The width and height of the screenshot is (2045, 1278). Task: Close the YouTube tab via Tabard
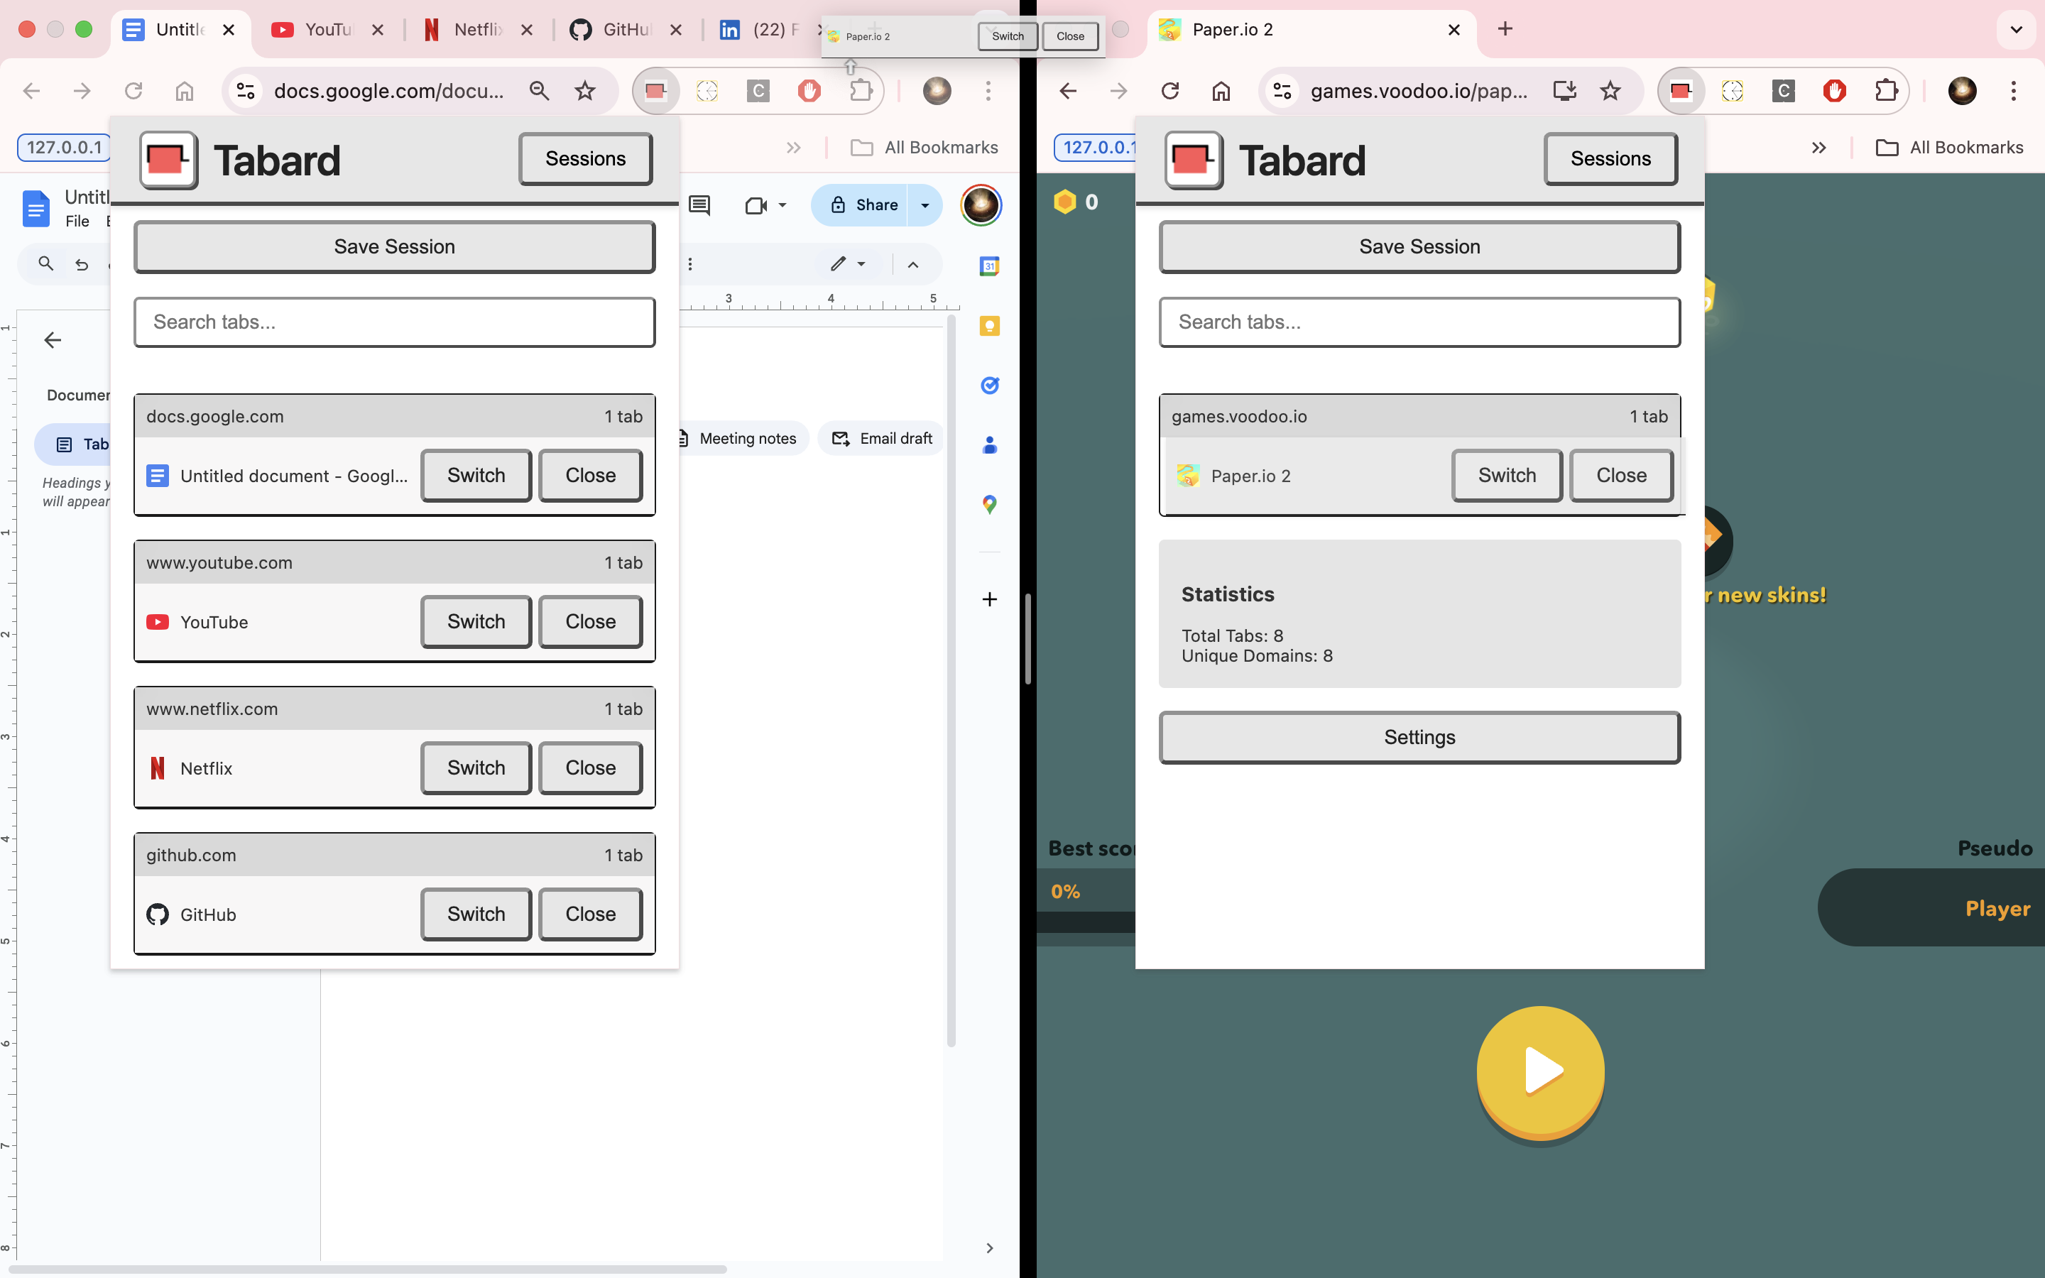(590, 621)
